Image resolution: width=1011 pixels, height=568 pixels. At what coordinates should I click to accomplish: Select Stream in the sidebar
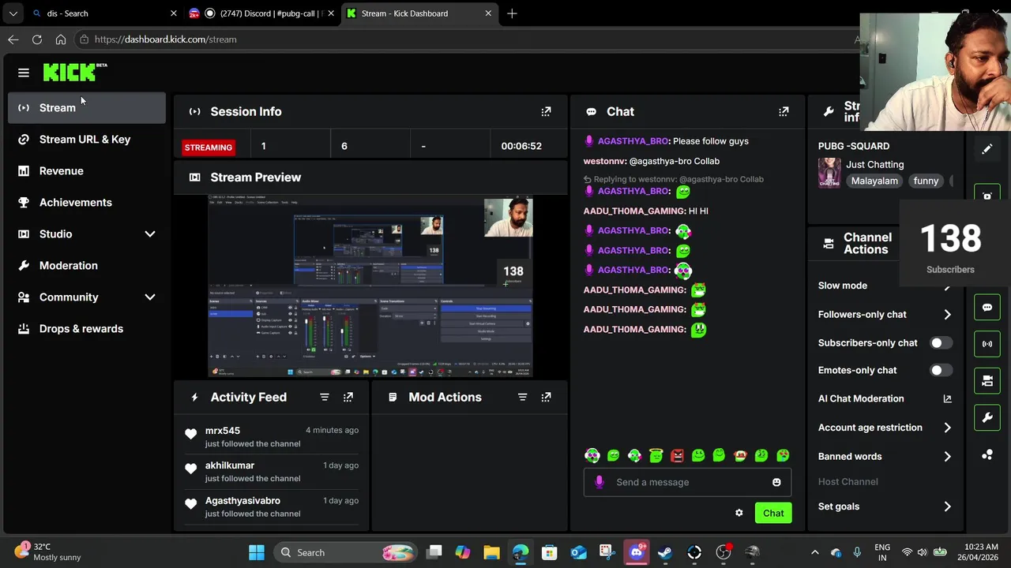pos(87,107)
